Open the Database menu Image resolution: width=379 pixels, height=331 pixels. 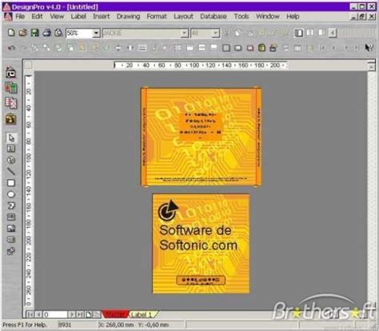(213, 17)
